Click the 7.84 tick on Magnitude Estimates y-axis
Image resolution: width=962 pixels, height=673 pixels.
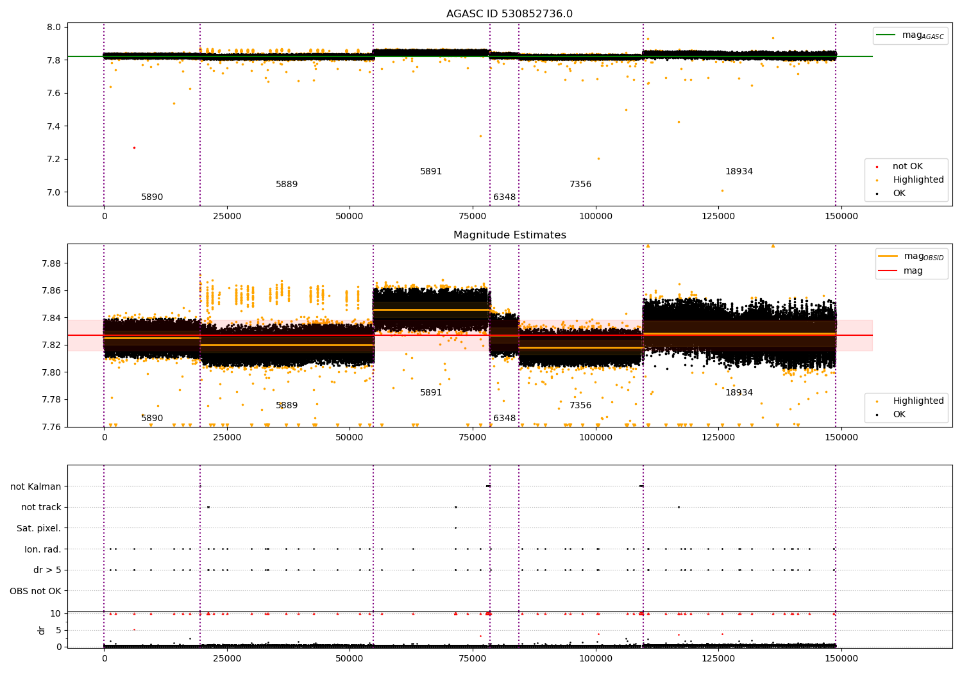[52, 318]
